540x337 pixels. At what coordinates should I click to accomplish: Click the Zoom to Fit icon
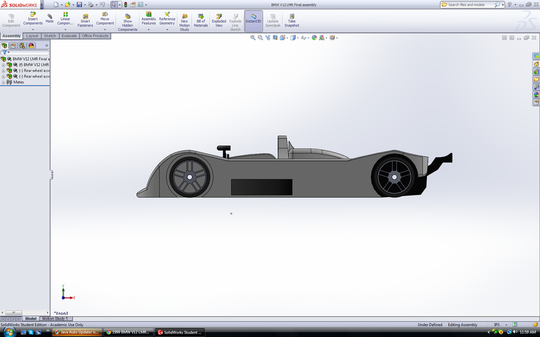252,38
